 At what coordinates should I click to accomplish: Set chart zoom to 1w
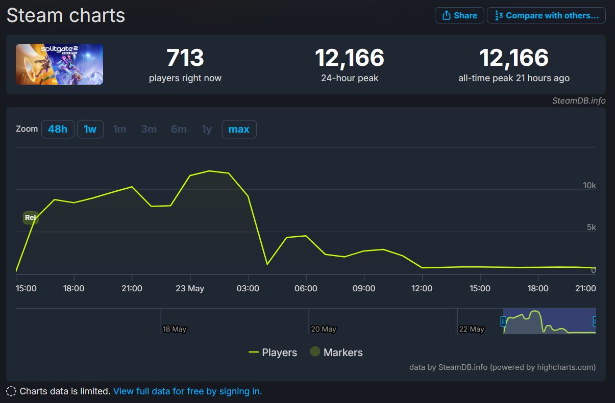(90, 129)
